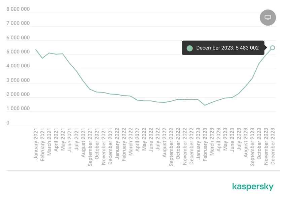The height and width of the screenshot is (199, 286).
Task: Click the 5 000 000 y-axis label
Action: pyautogui.click(x=18, y=52)
